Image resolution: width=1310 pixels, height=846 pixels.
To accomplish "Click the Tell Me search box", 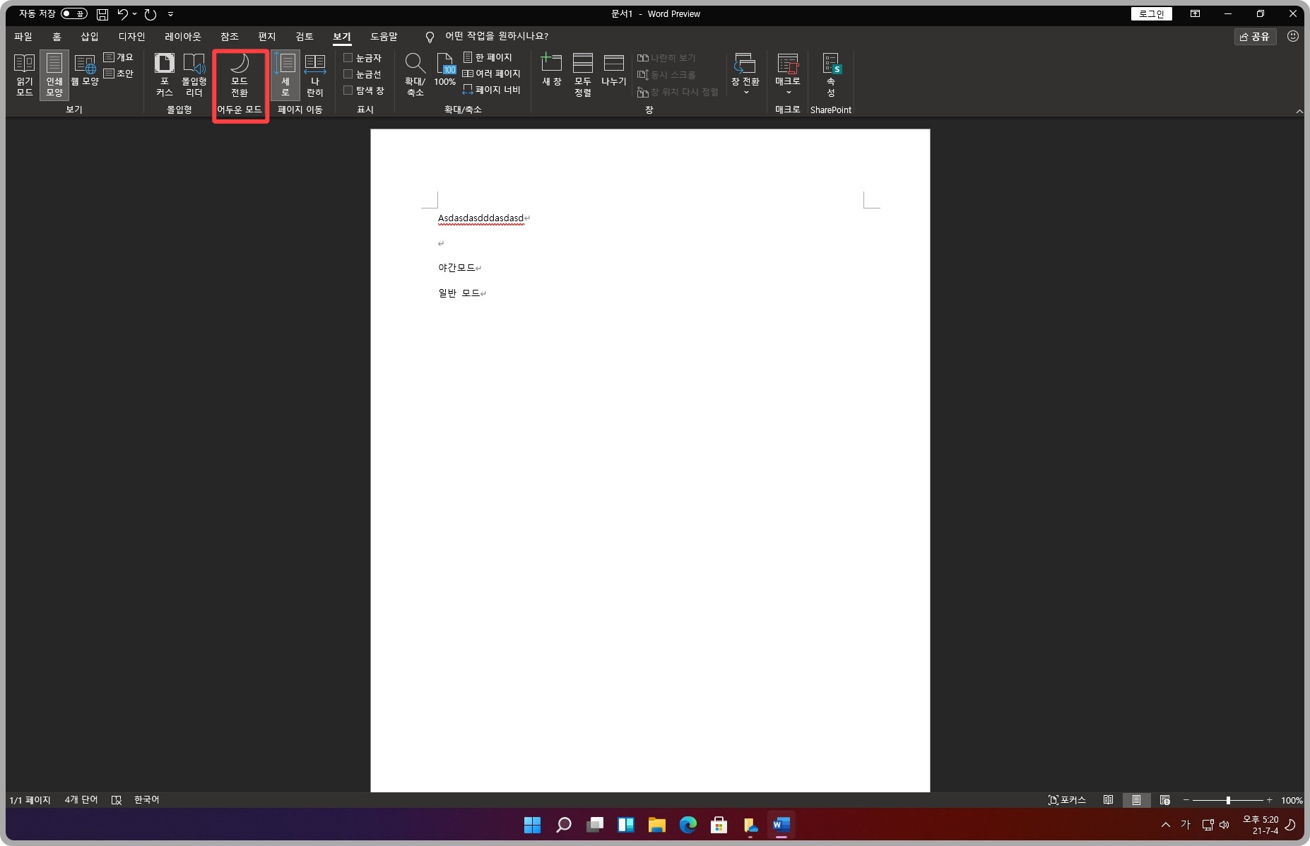I will [488, 36].
